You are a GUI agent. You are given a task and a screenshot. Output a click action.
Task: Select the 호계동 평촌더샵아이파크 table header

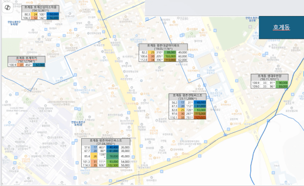[163, 47]
